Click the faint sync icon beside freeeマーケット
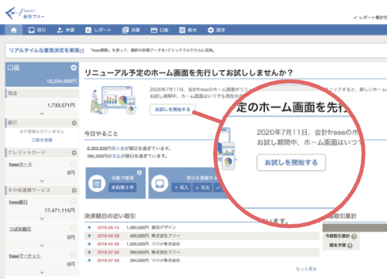 [73, 255]
